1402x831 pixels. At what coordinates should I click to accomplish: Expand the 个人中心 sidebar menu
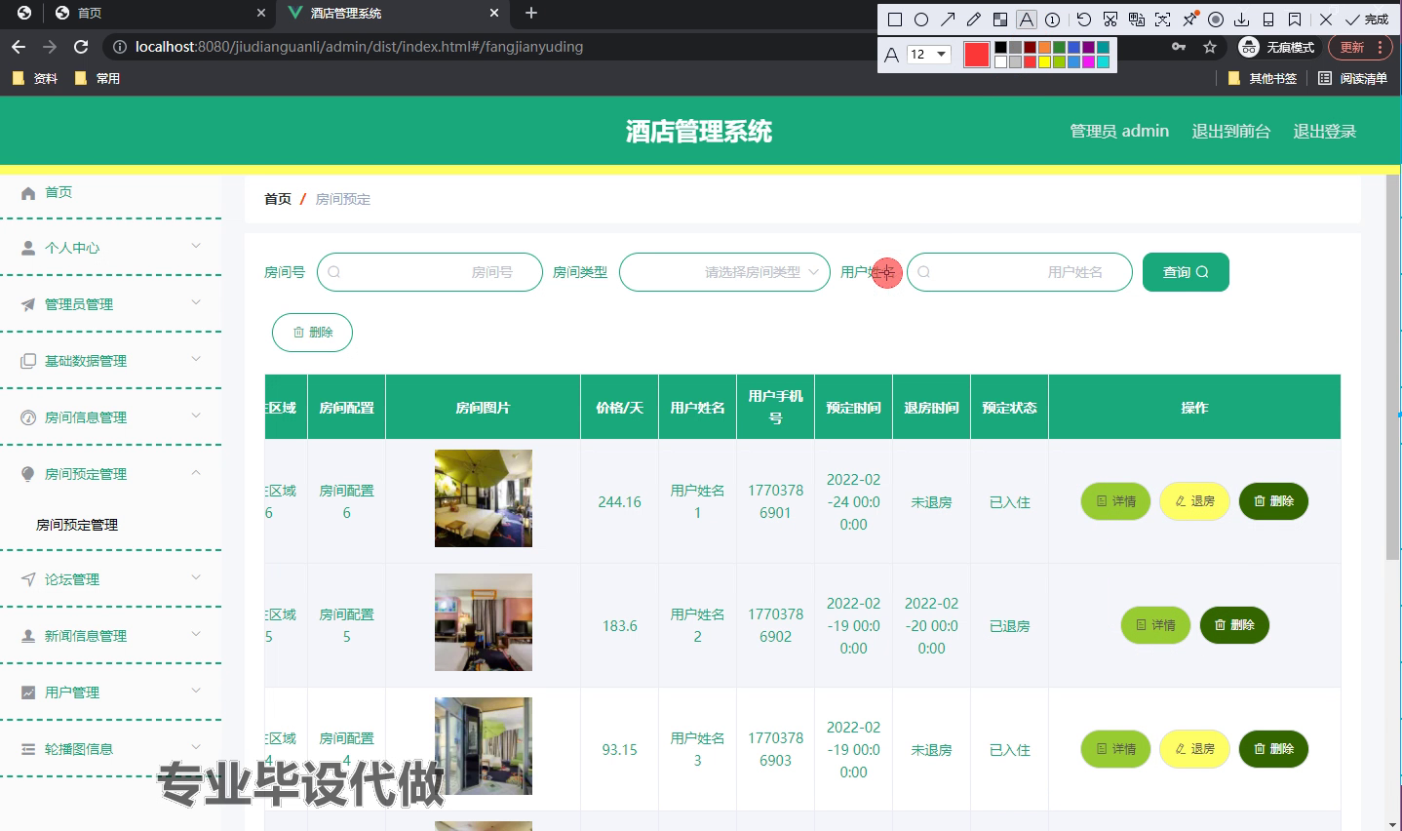click(110, 248)
